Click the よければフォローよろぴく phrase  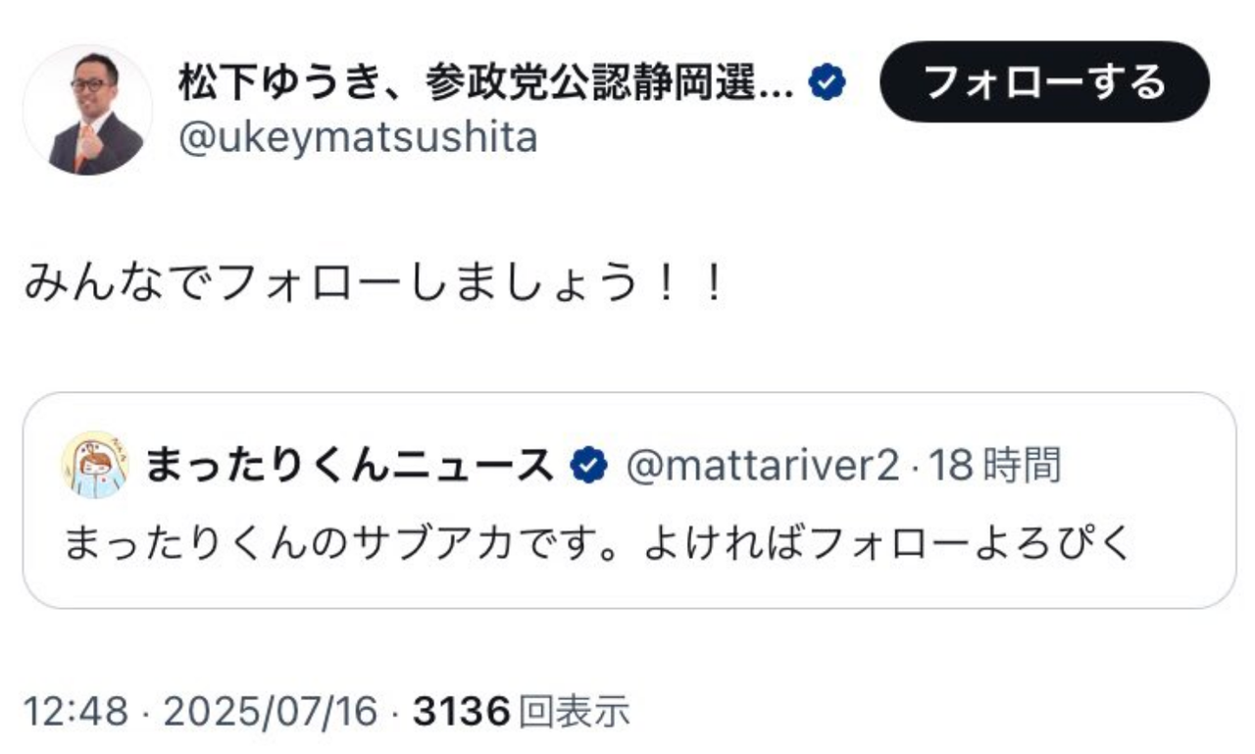(x=888, y=544)
